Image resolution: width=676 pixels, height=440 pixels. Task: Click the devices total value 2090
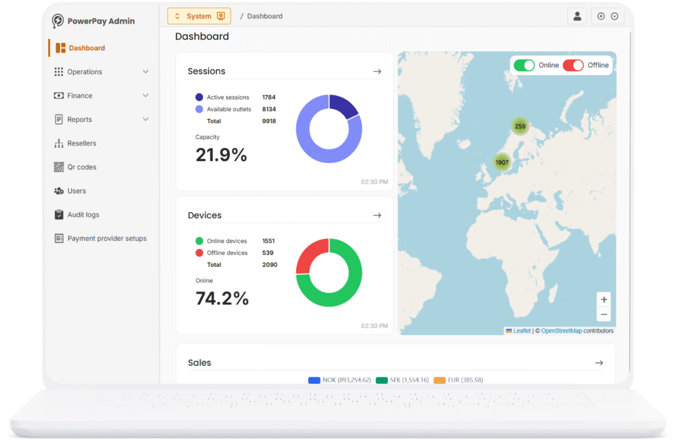tap(270, 265)
